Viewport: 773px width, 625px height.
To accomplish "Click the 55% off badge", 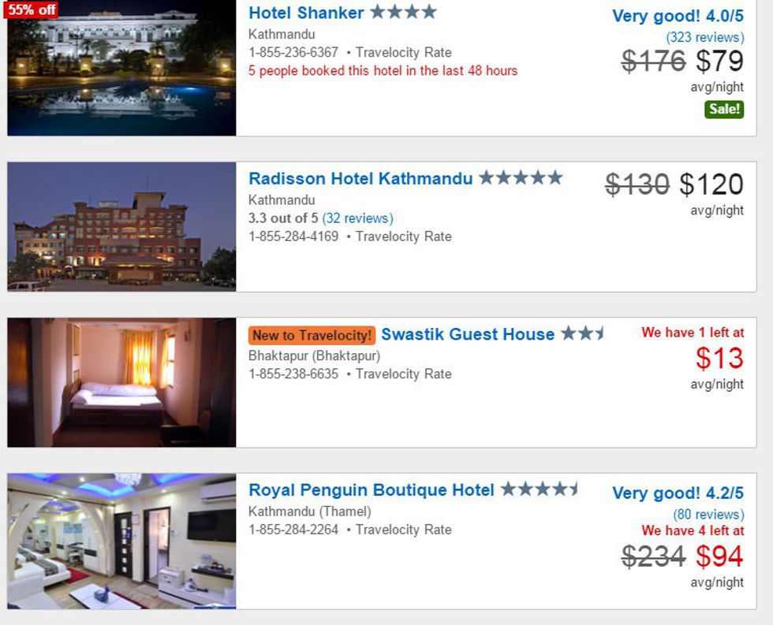I will [32, 9].
